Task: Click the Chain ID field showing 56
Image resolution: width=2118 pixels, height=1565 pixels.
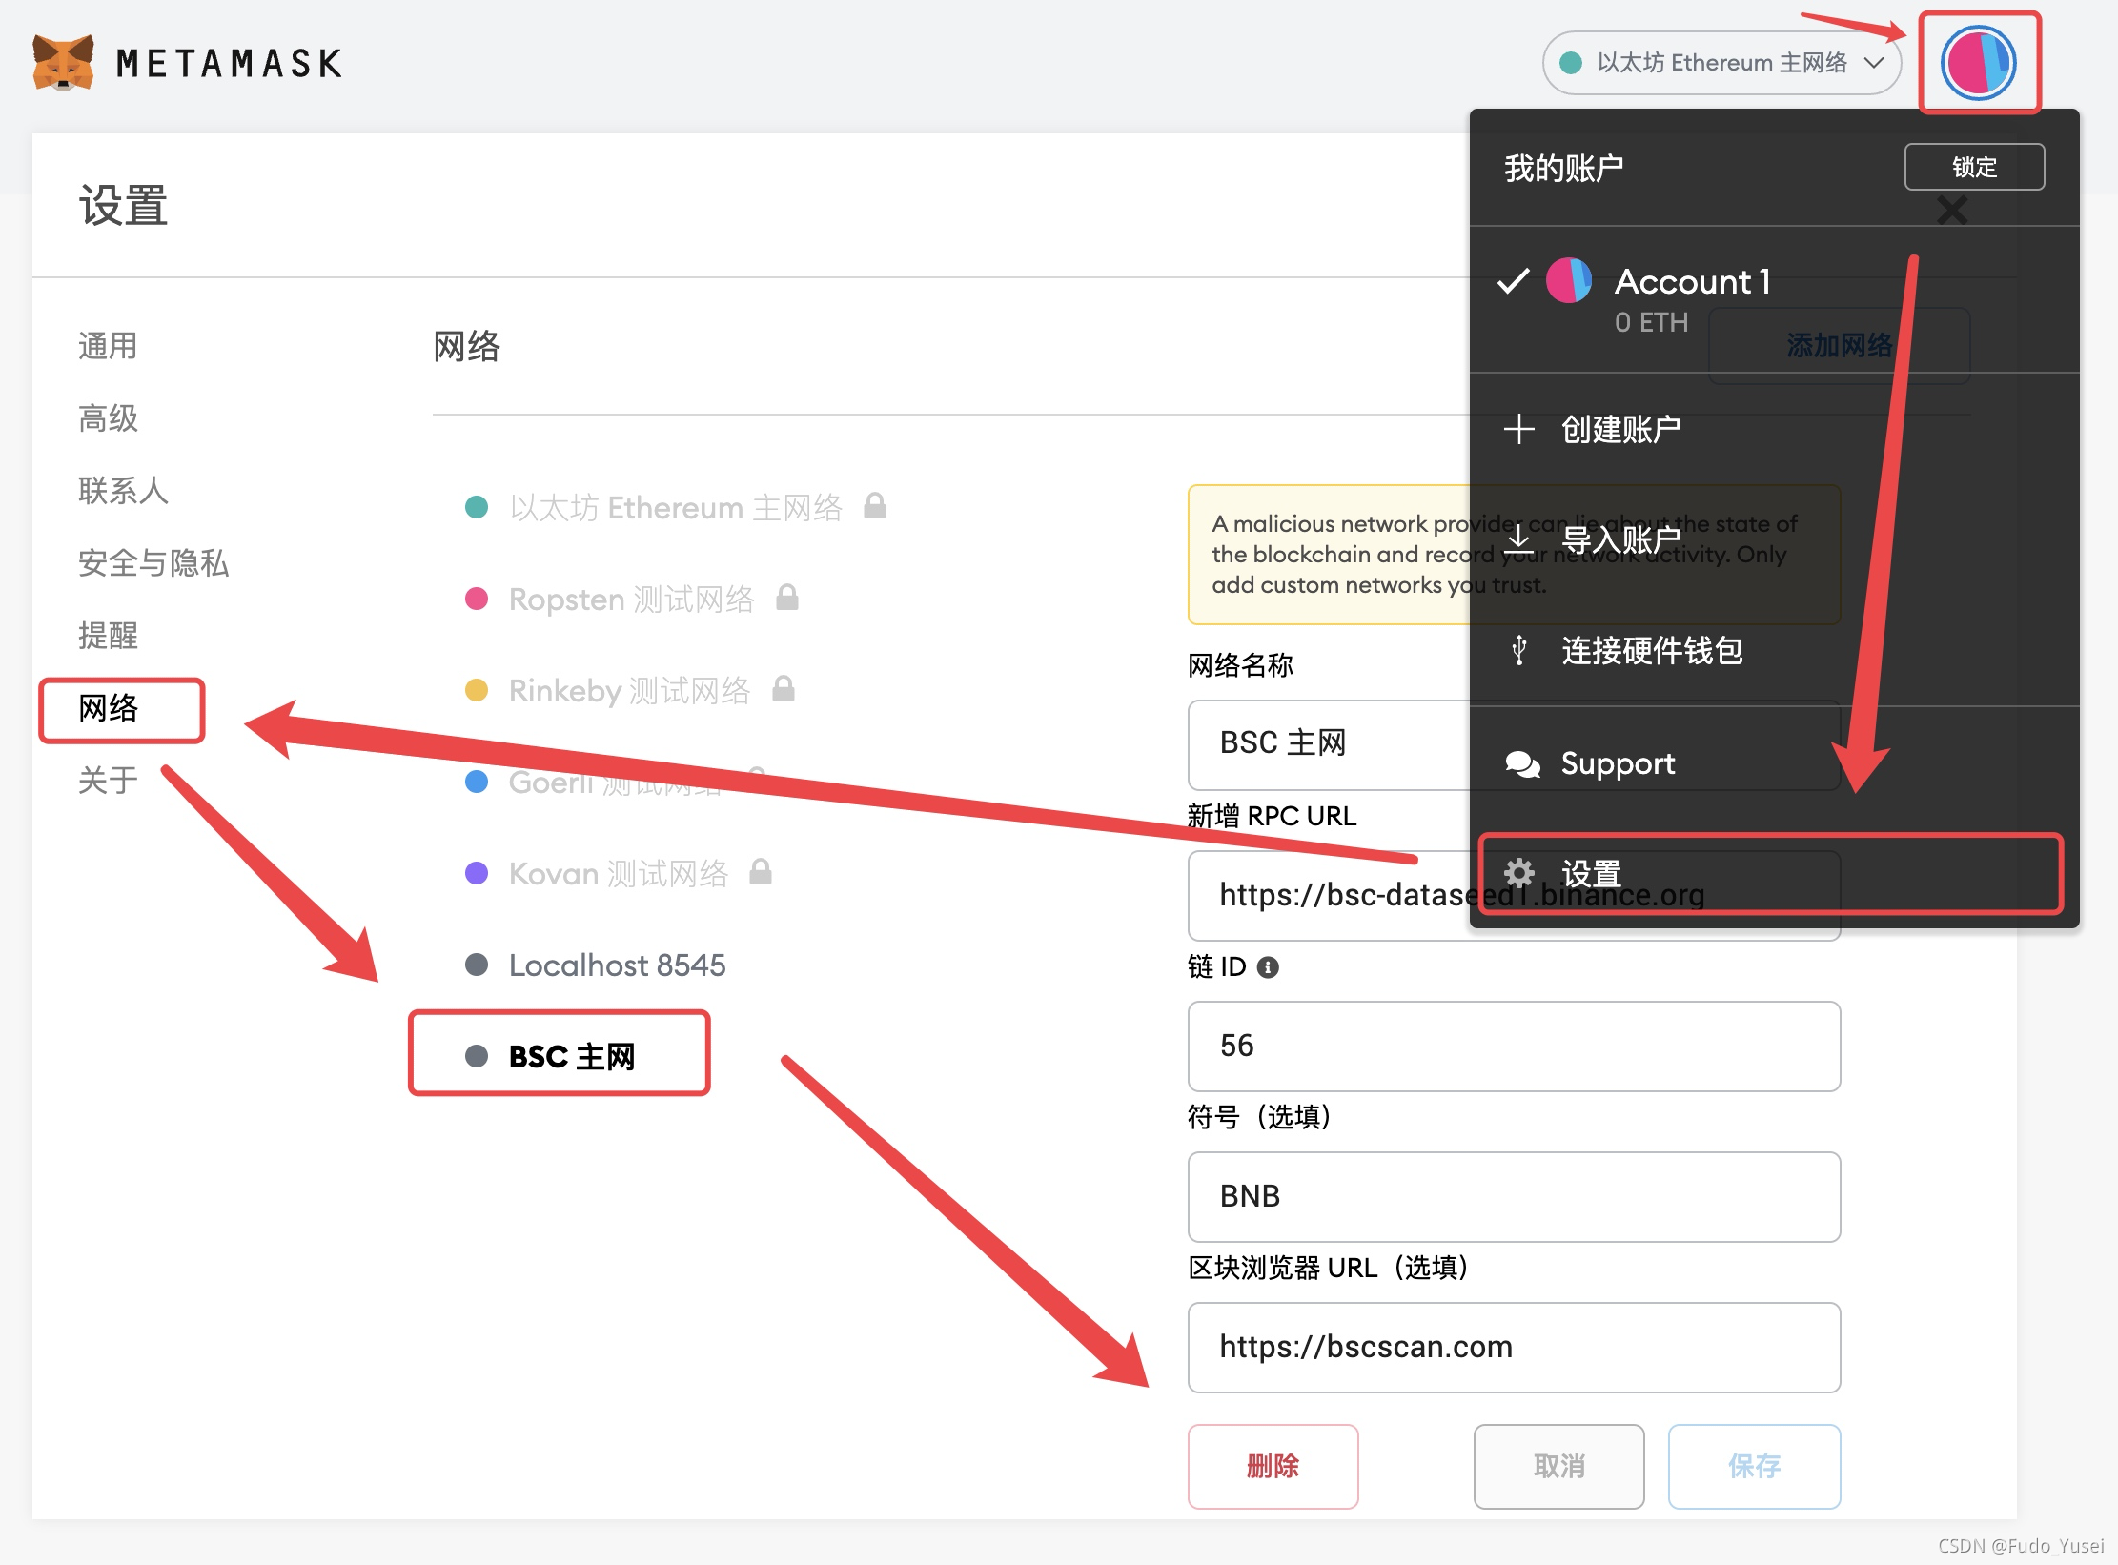Action: point(1514,1046)
